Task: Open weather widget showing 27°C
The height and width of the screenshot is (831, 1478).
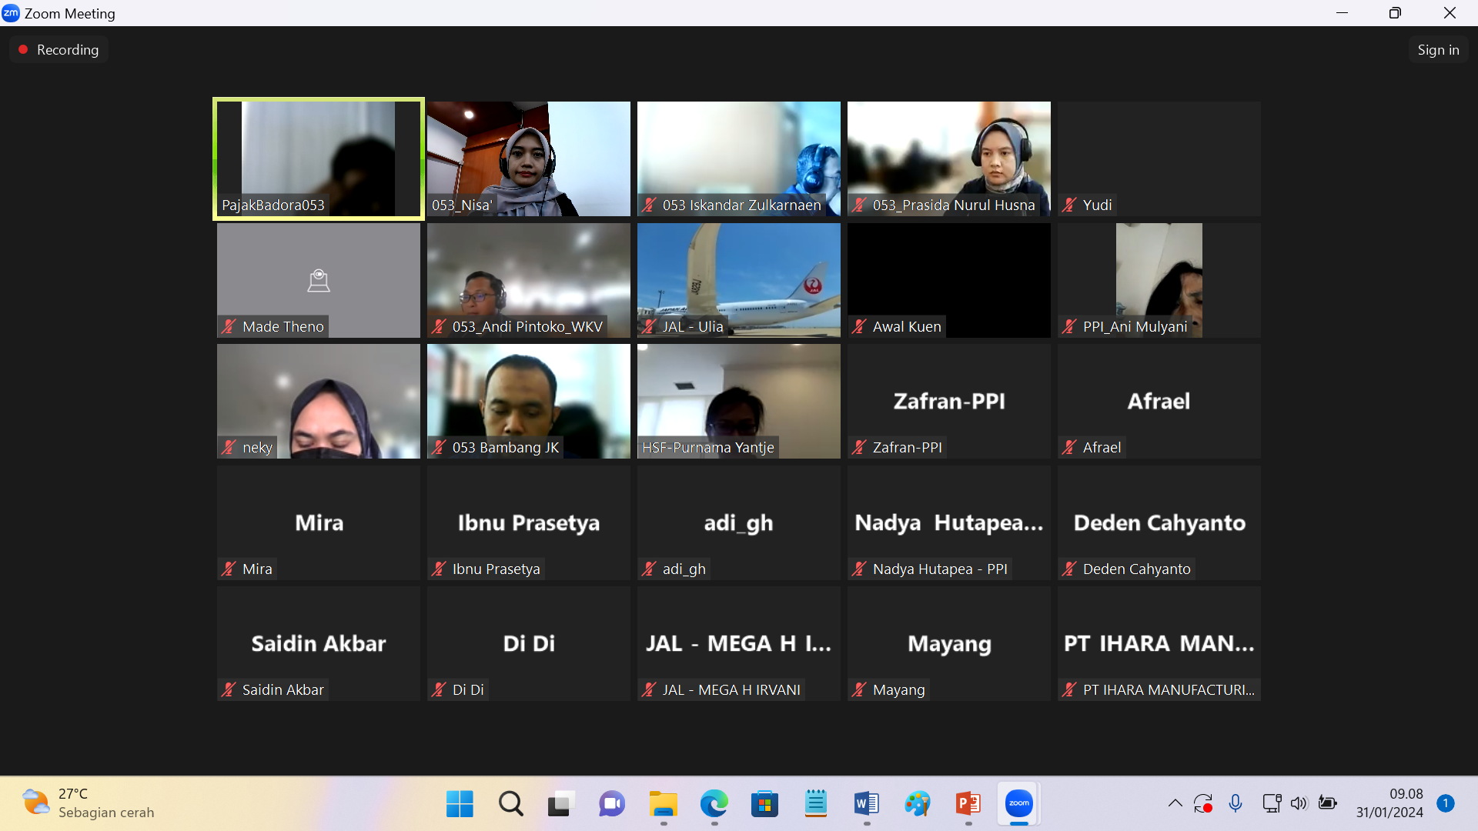Action: click(89, 803)
